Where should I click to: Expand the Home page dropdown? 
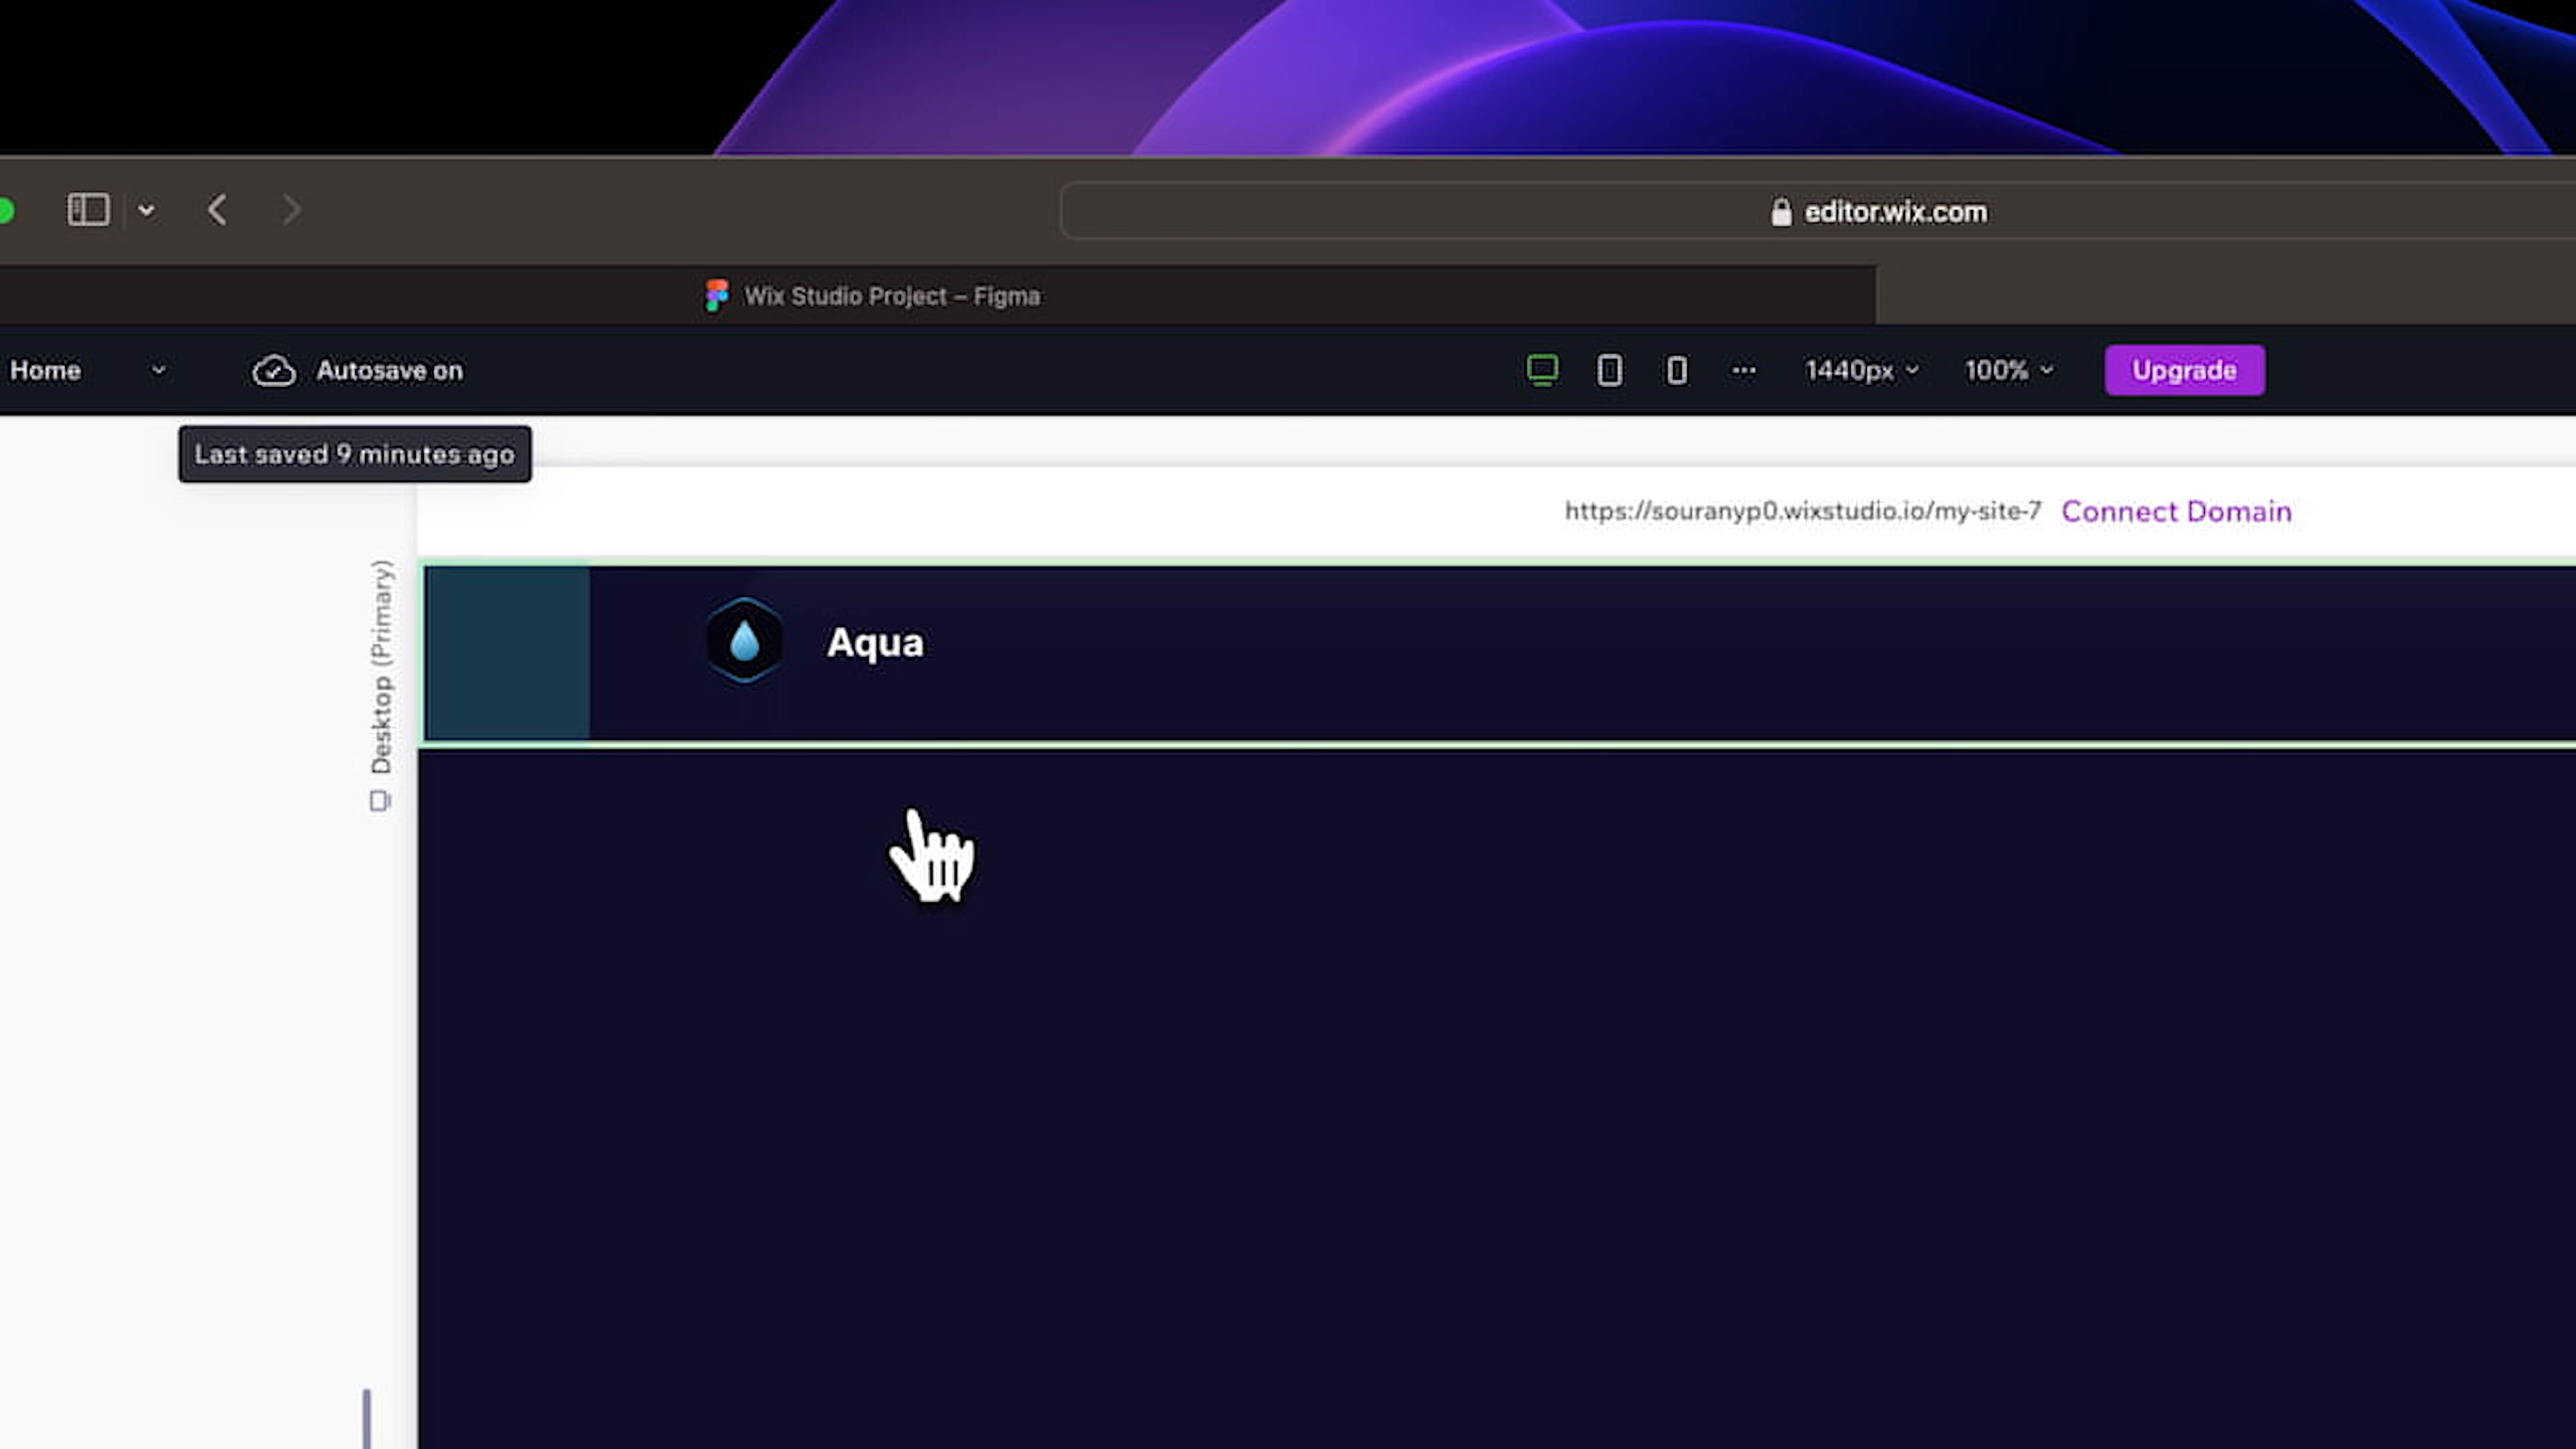[x=158, y=370]
